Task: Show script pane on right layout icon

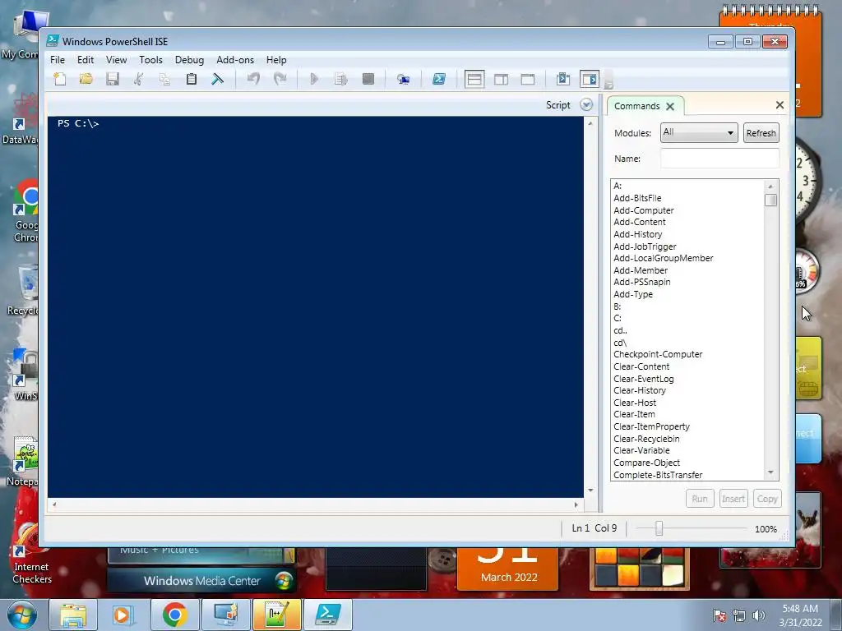Action: [x=501, y=80]
